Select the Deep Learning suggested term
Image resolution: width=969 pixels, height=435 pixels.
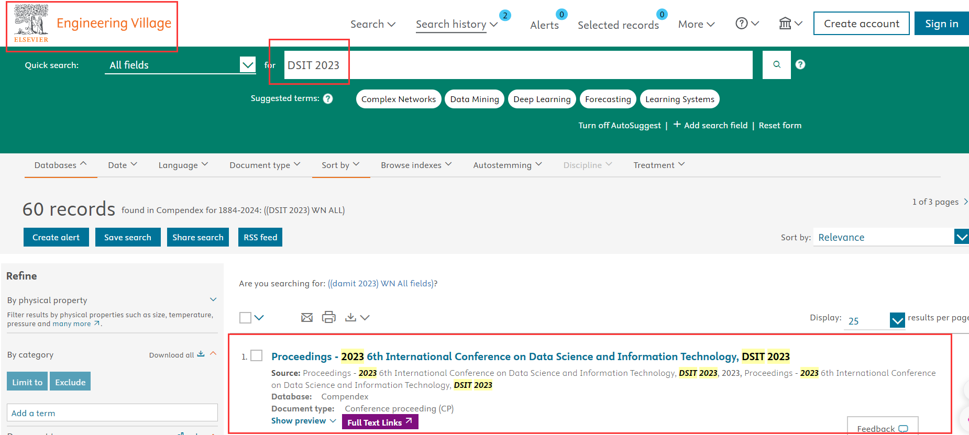(x=542, y=99)
